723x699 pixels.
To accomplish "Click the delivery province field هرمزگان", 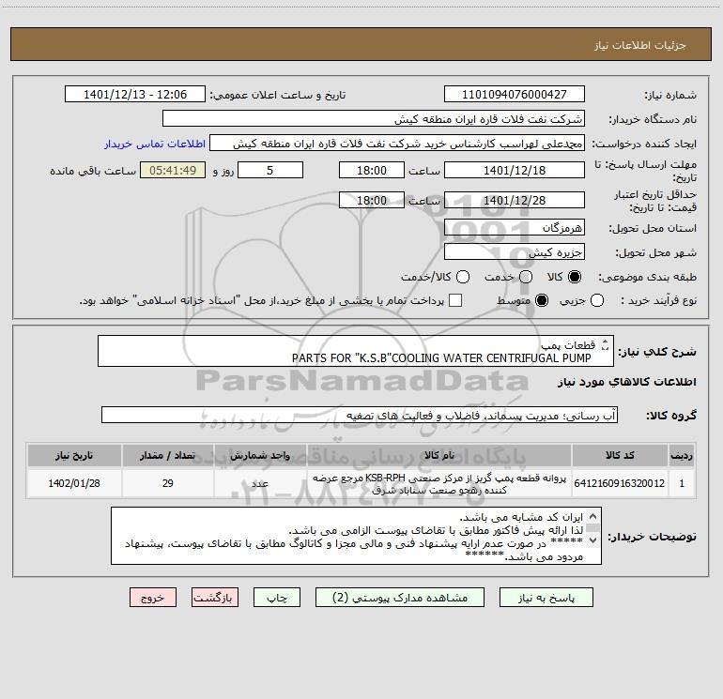I will (515, 228).
